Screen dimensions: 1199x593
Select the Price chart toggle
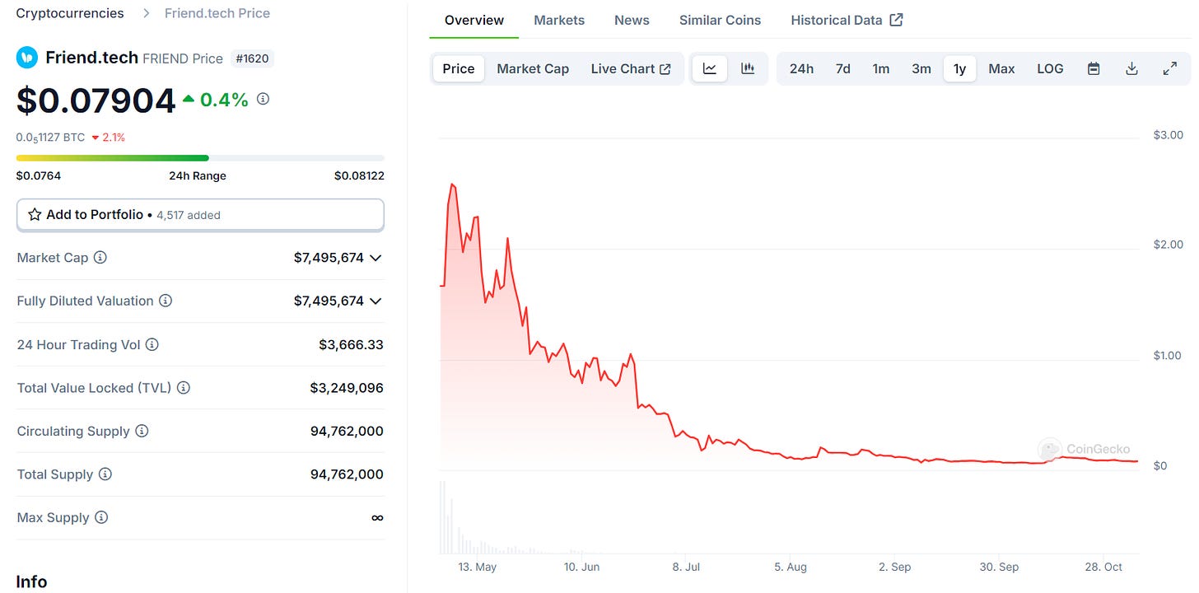459,69
